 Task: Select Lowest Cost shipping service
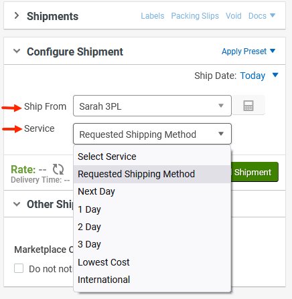pos(152,262)
